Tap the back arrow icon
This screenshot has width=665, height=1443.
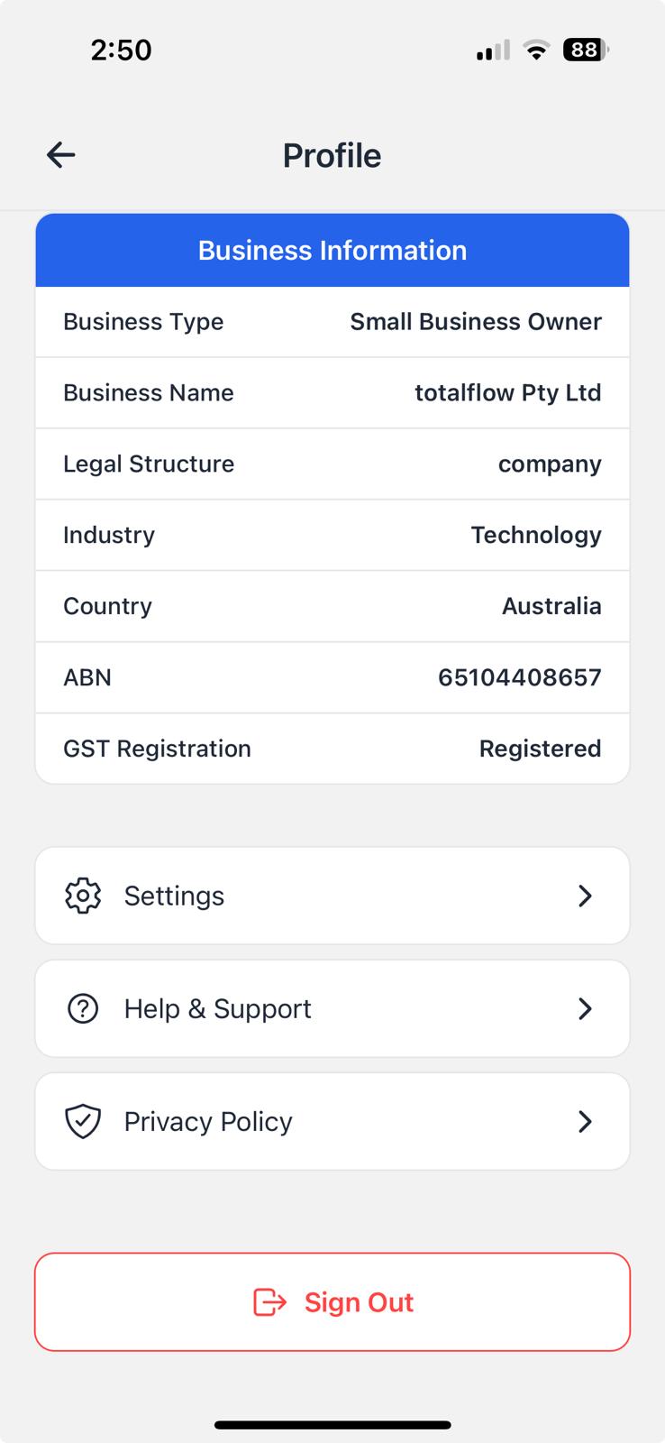click(61, 155)
